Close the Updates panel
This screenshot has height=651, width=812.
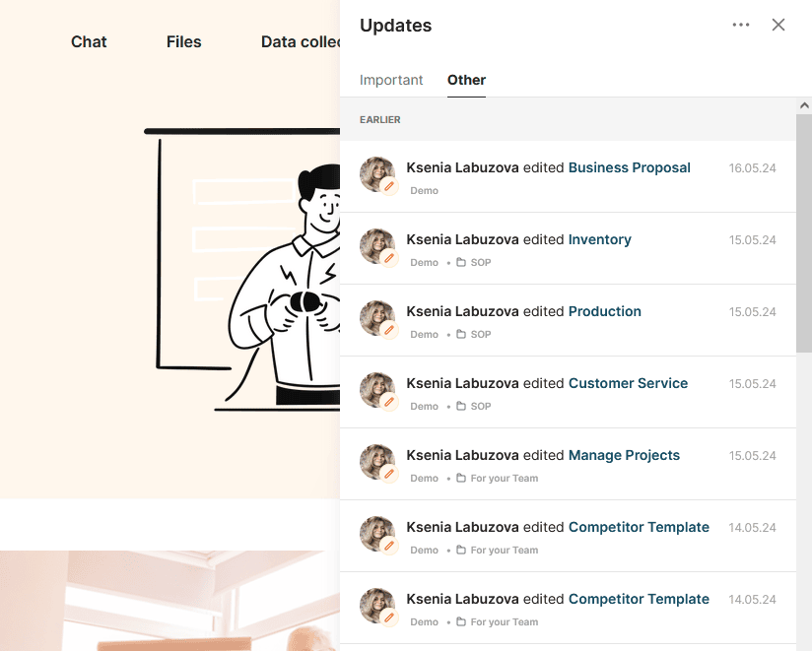click(778, 25)
